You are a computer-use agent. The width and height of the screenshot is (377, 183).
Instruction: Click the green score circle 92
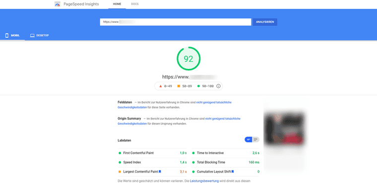tap(188, 59)
